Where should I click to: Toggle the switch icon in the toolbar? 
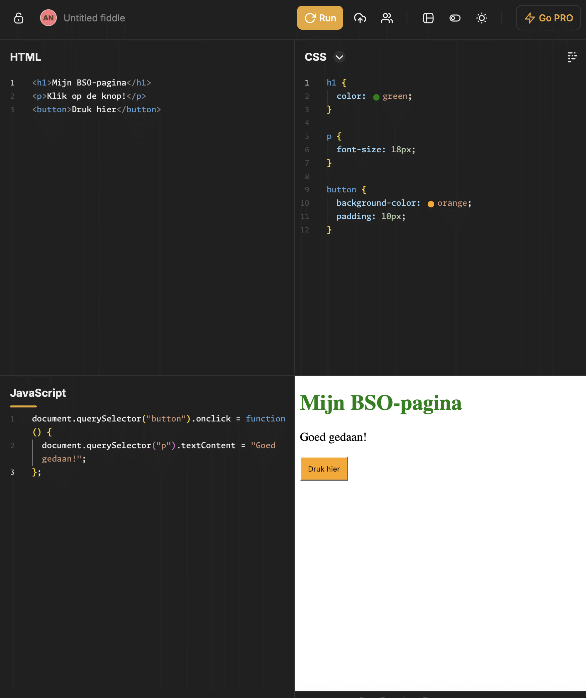[455, 18]
